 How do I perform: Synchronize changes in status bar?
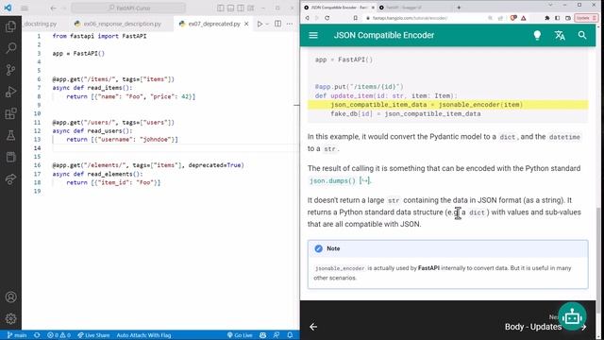tap(37, 335)
